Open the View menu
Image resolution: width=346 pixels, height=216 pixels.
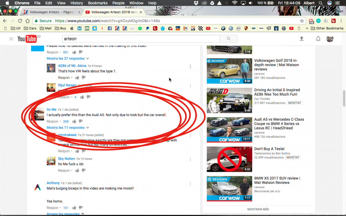point(61,3)
